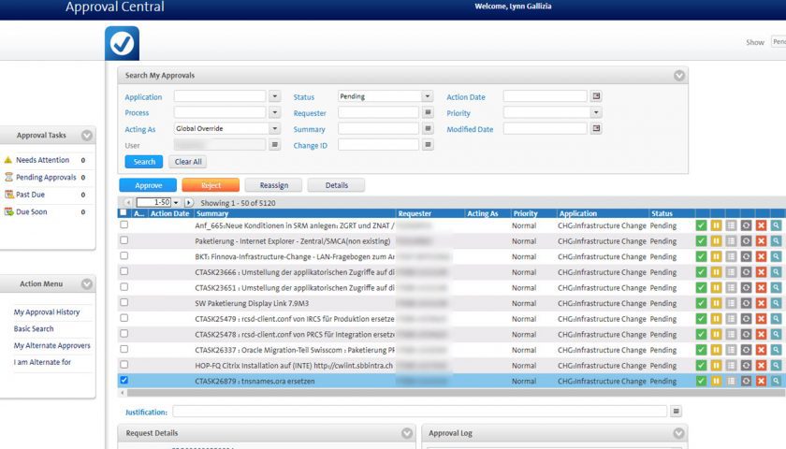Viewport: 786px width, 449px height.
Task: Open My Approval History in the Action Menu
Action: pos(47,312)
